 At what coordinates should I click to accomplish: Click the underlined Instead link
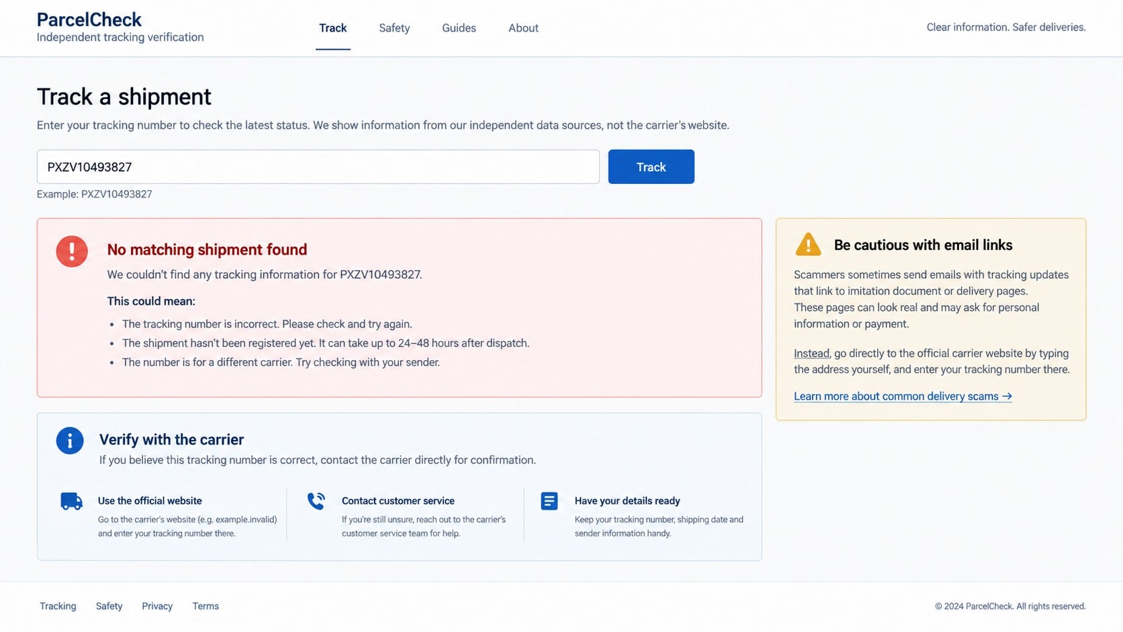811,353
